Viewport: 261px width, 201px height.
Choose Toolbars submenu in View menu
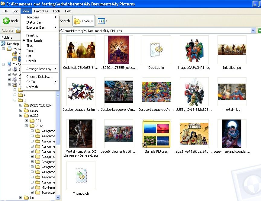pyautogui.click(x=40, y=17)
